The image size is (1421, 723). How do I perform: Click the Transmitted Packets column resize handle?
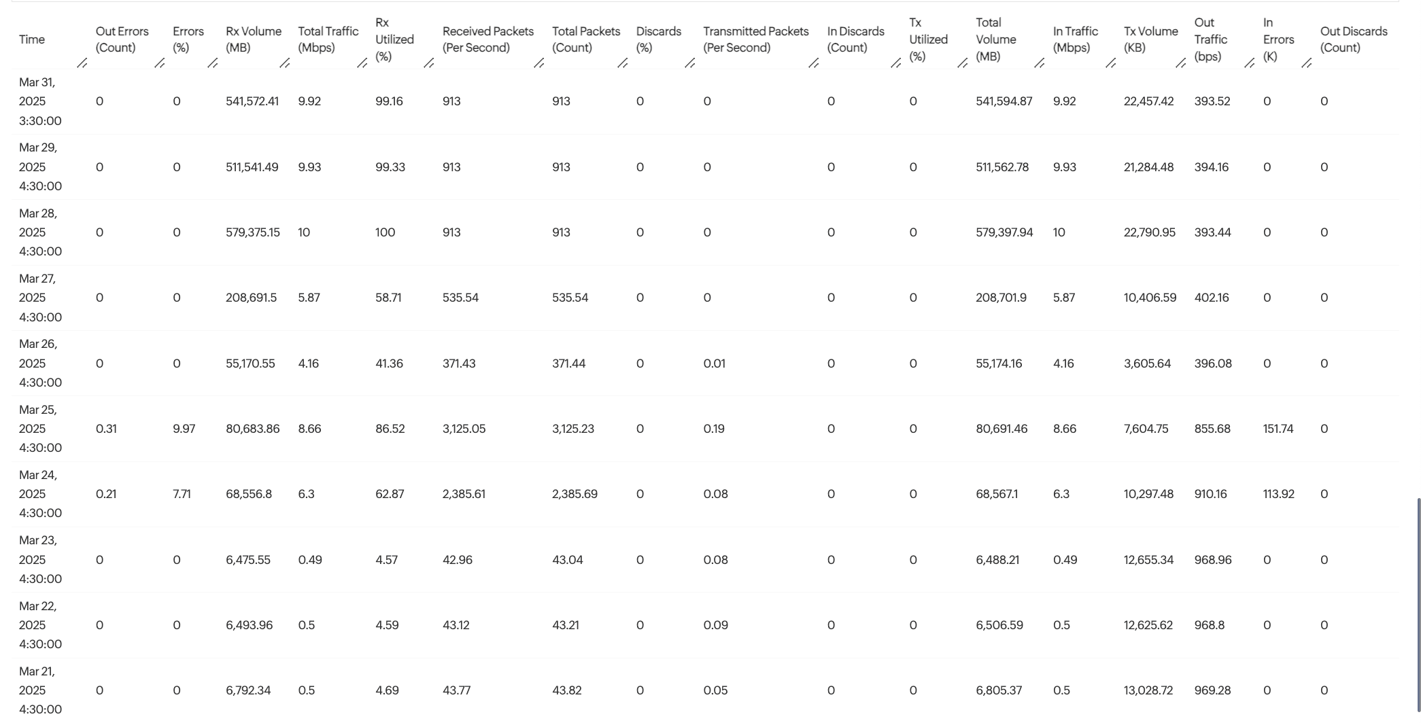pyautogui.click(x=813, y=63)
